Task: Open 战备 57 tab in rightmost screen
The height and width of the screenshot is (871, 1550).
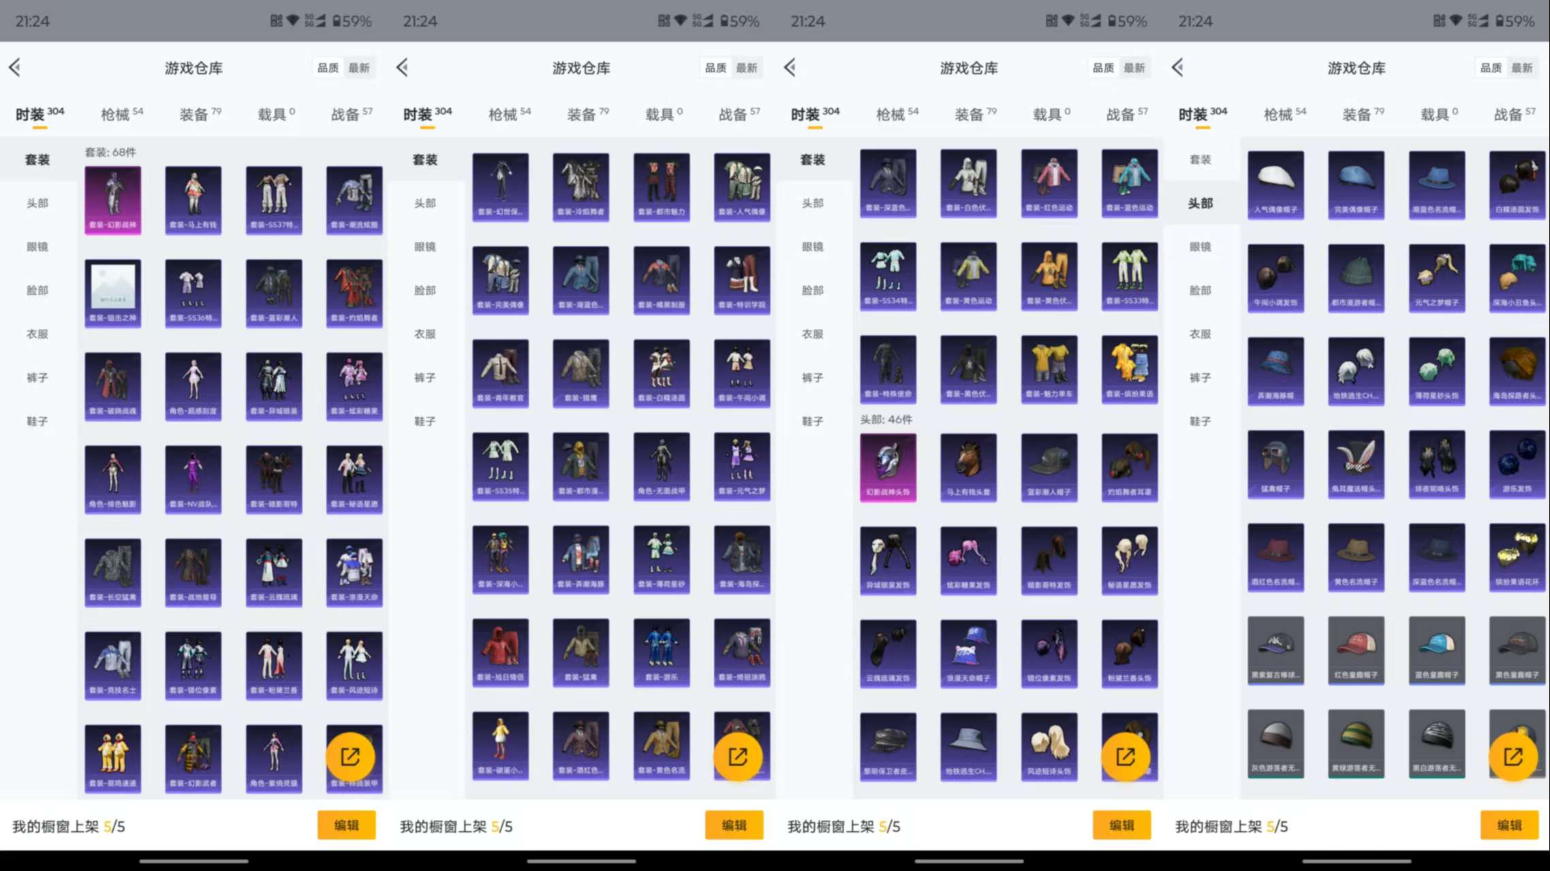Action: (x=1514, y=114)
